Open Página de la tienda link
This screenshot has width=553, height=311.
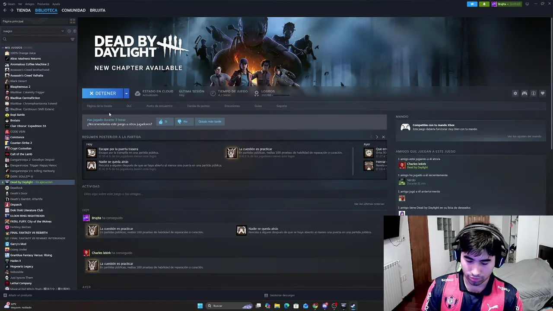[99, 106]
